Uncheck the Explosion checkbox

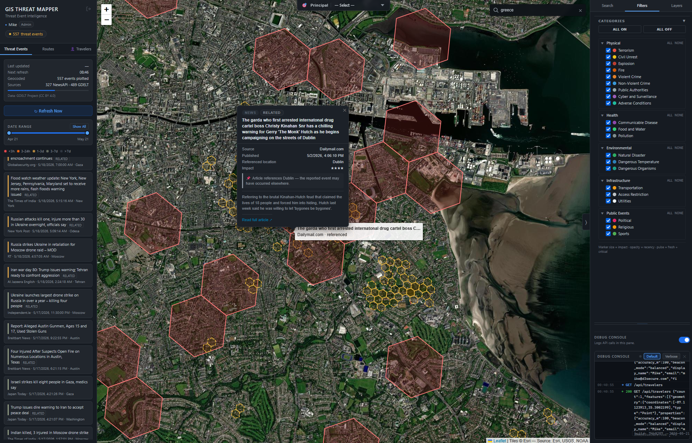608,64
